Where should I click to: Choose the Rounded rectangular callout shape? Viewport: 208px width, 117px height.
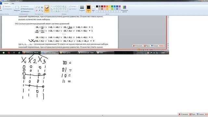click(x=61, y=11)
